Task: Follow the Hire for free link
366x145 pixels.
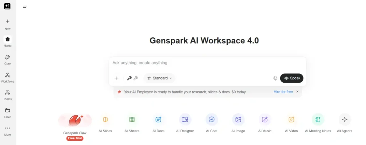Action: click(x=283, y=92)
